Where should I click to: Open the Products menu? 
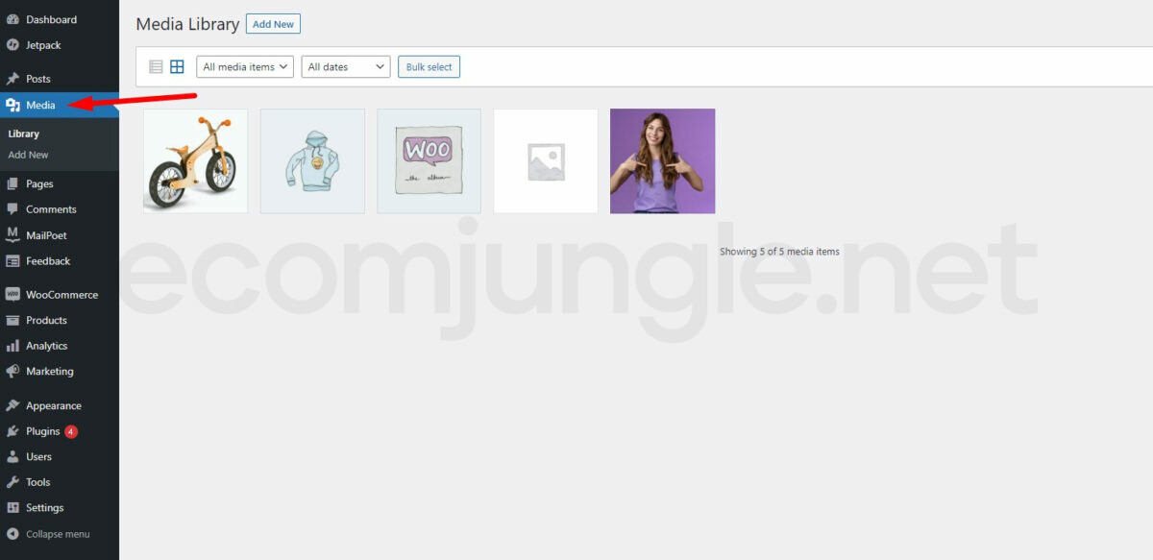[x=46, y=320]
